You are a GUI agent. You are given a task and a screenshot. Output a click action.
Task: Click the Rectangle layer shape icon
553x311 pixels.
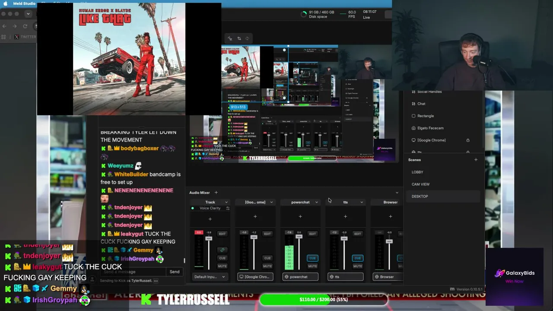point(413,116)
